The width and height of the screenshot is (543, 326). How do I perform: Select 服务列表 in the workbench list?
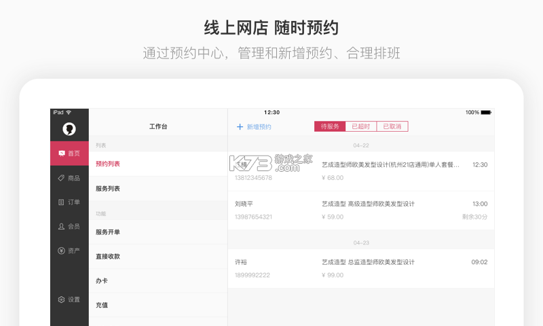158,188
